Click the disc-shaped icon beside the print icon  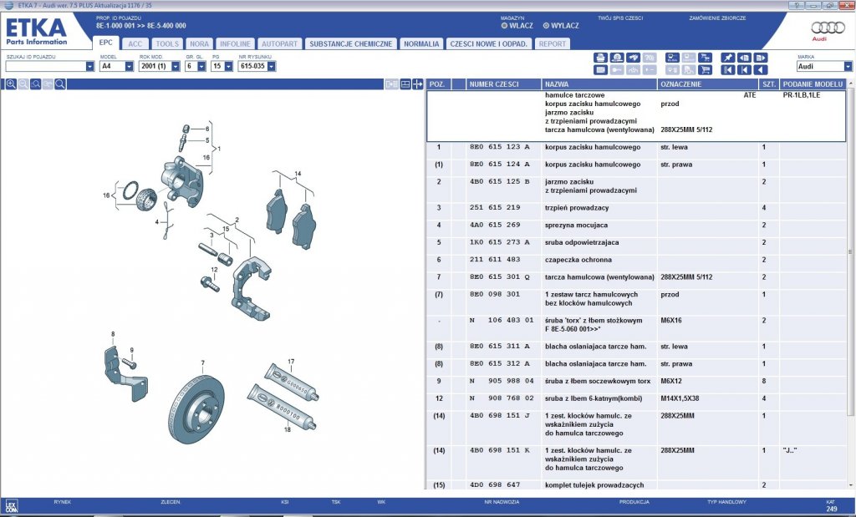pos(617,58)
